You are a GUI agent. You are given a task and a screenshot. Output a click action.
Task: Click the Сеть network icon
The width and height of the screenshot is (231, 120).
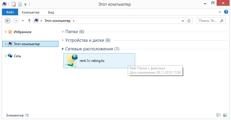coord(10,56)
